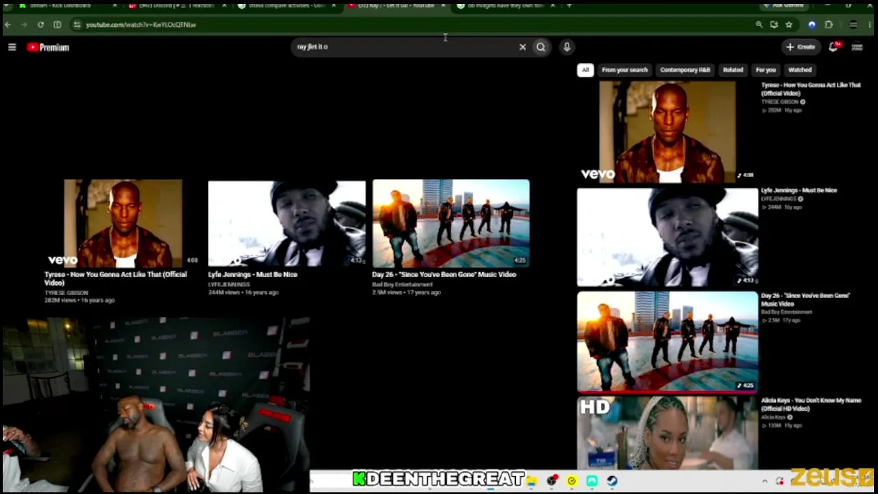Click sidebar title 'Alicia Keys - You Don't Know My Name'
Image resolution: width=878 pixels, height=494 pixels.
[811, 404]
